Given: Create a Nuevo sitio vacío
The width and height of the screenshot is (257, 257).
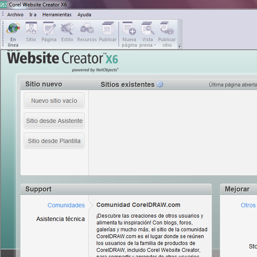Looking at the screenshot, I should 54,101.
